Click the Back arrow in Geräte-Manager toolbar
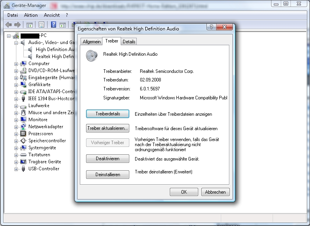The width and height of the screenshot is (310, 226). click(x=9, y=25)
